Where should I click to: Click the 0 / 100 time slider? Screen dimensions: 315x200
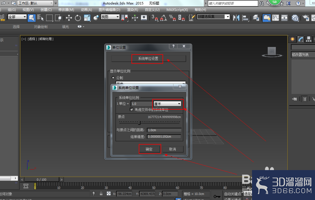[x=42, y=180]
